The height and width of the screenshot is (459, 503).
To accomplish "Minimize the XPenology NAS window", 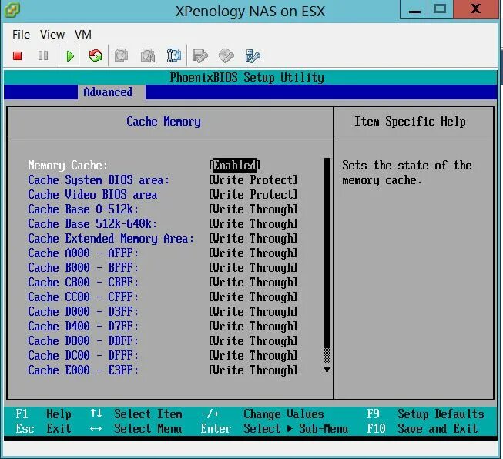I will 414,10.
